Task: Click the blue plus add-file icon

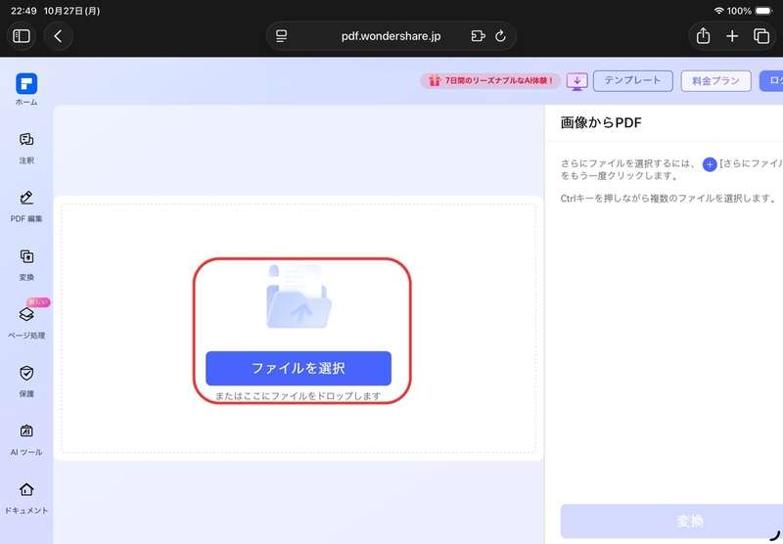Action: click(709, 164)
